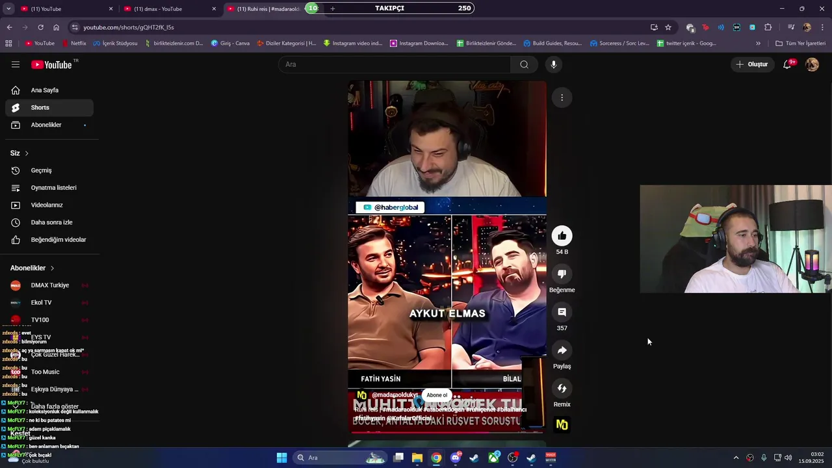Show more bookmarks with double chevron

pos(758,44)
